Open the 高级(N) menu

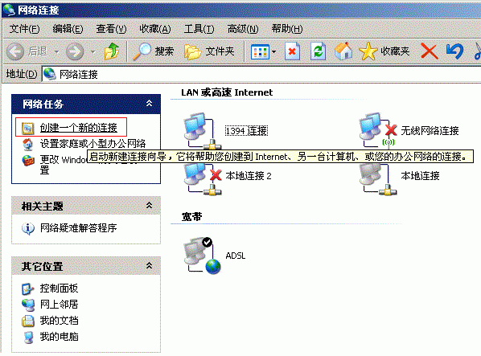pyautogui.click(x=243, y=29)
